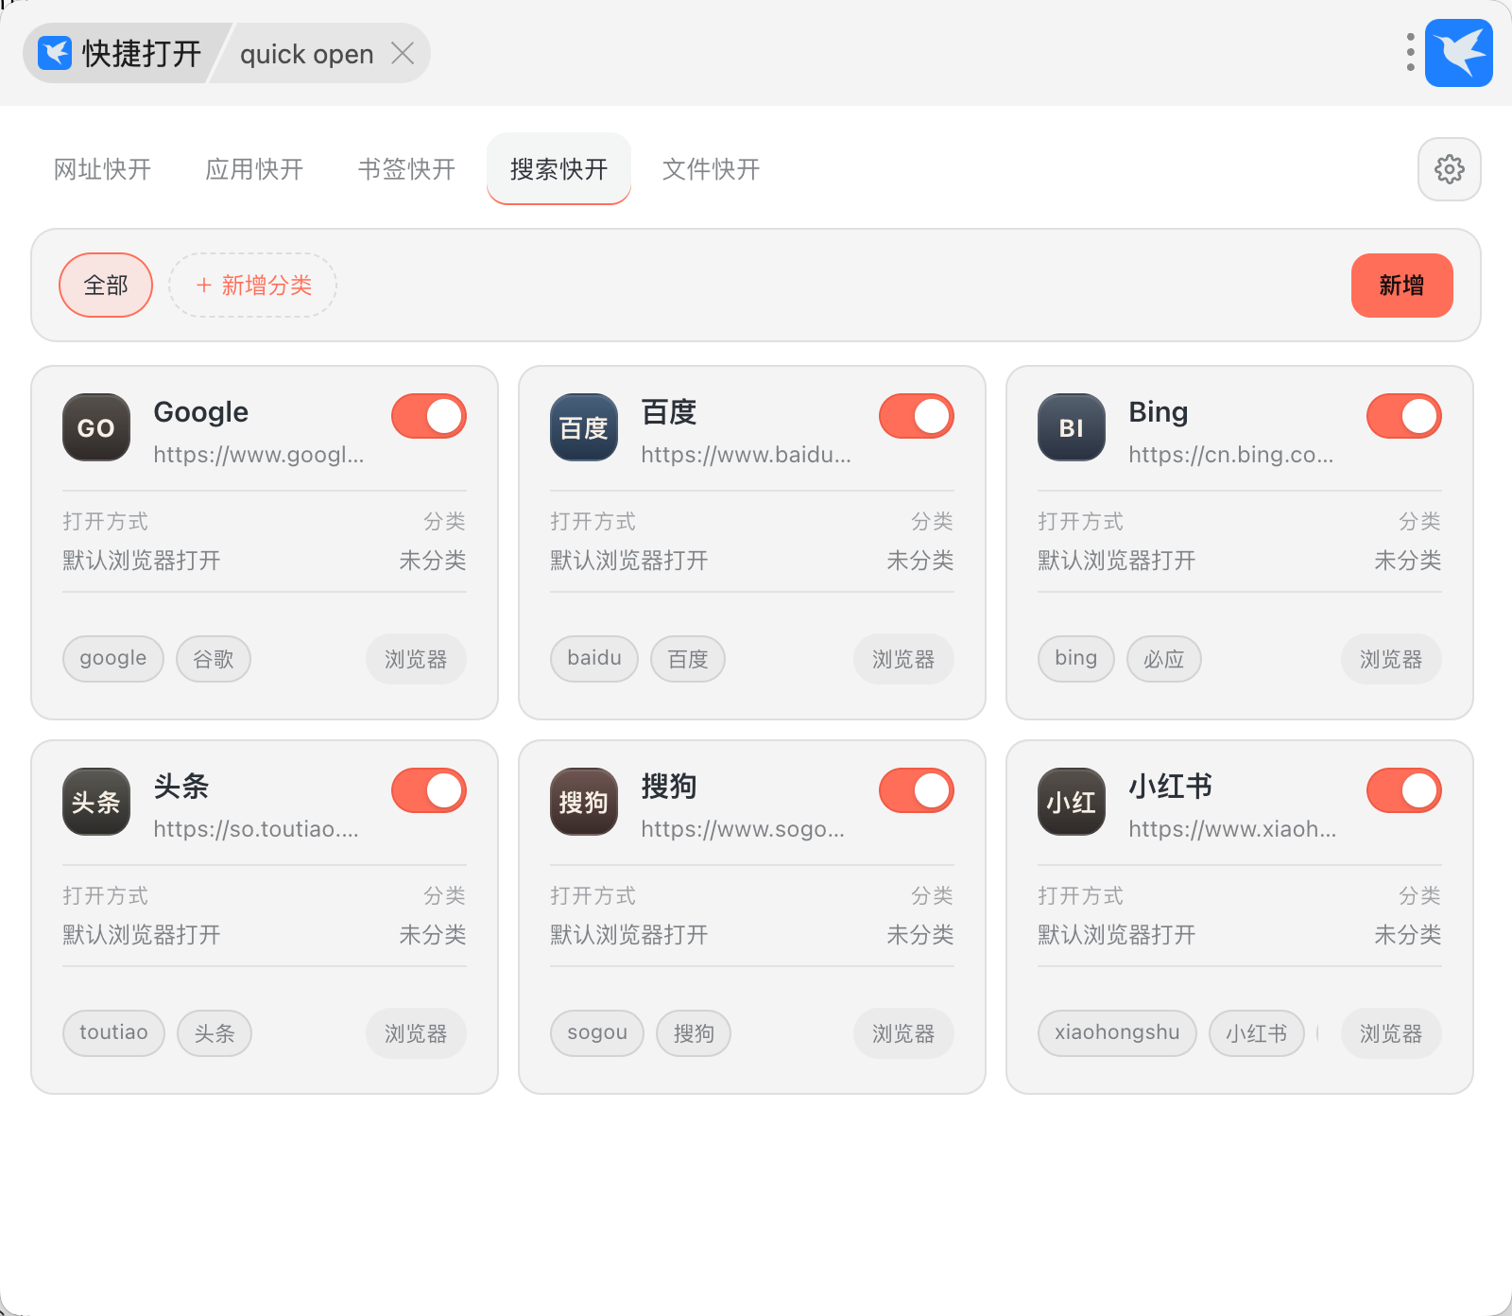Screen dimensions: 1512x1316
Task: Click the three-dot more menu
Action: pyautogui.click(x=1410, y=53)
